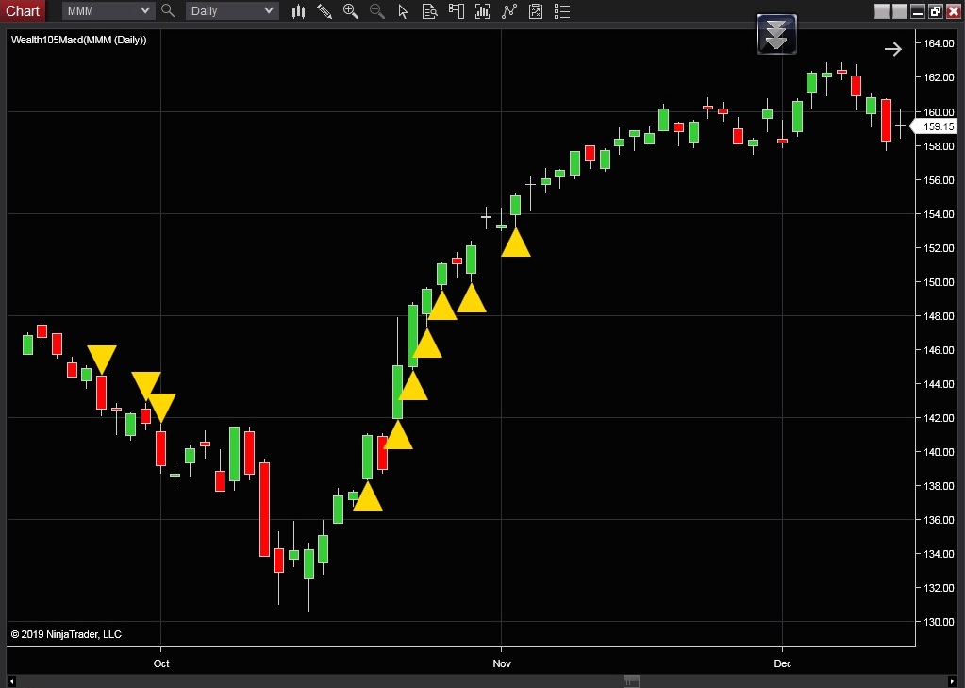Select the Chart tab
This screenshot has height=688, width=965.
23,11
